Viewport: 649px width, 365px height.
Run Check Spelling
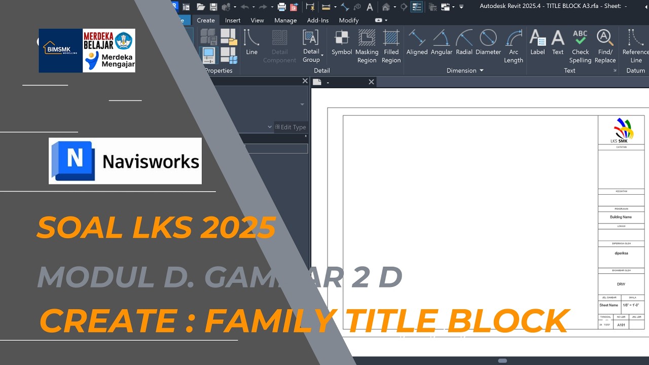click(x=580, y=46)
